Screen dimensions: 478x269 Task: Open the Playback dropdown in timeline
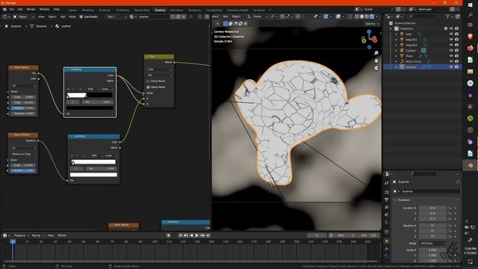[22, 235]
